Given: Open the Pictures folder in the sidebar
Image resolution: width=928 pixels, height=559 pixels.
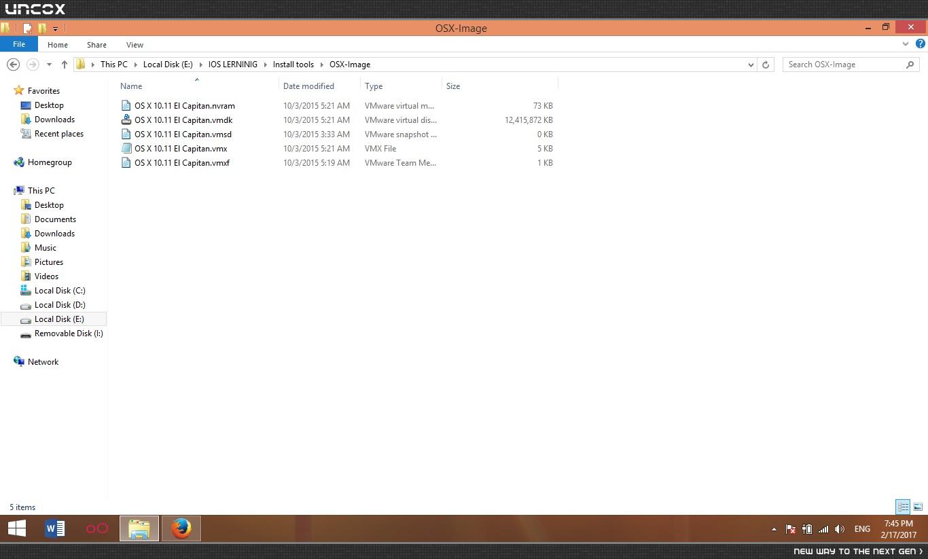Looking at the screenshot, I should click(x=49, y=262).
